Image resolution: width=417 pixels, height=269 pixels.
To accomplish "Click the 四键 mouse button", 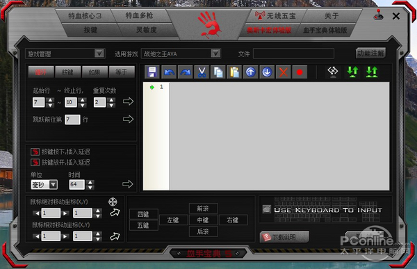I will click(x=143, y=214).
